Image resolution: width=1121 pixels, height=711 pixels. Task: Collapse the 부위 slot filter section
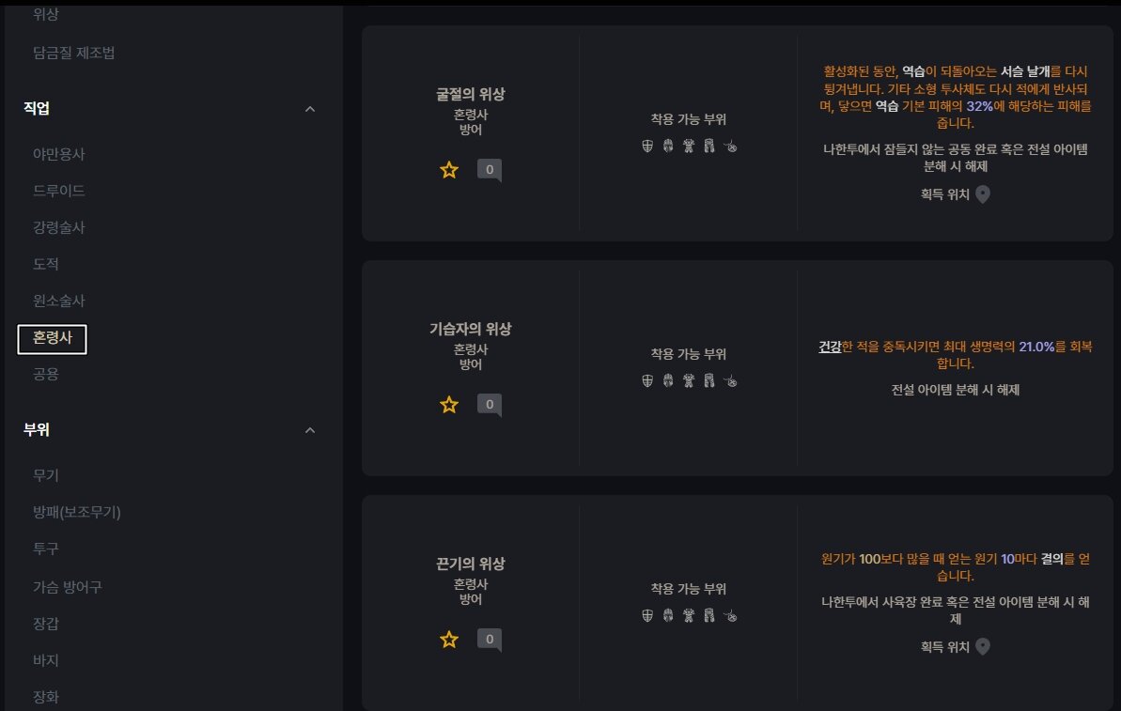(x=310, y=430)
